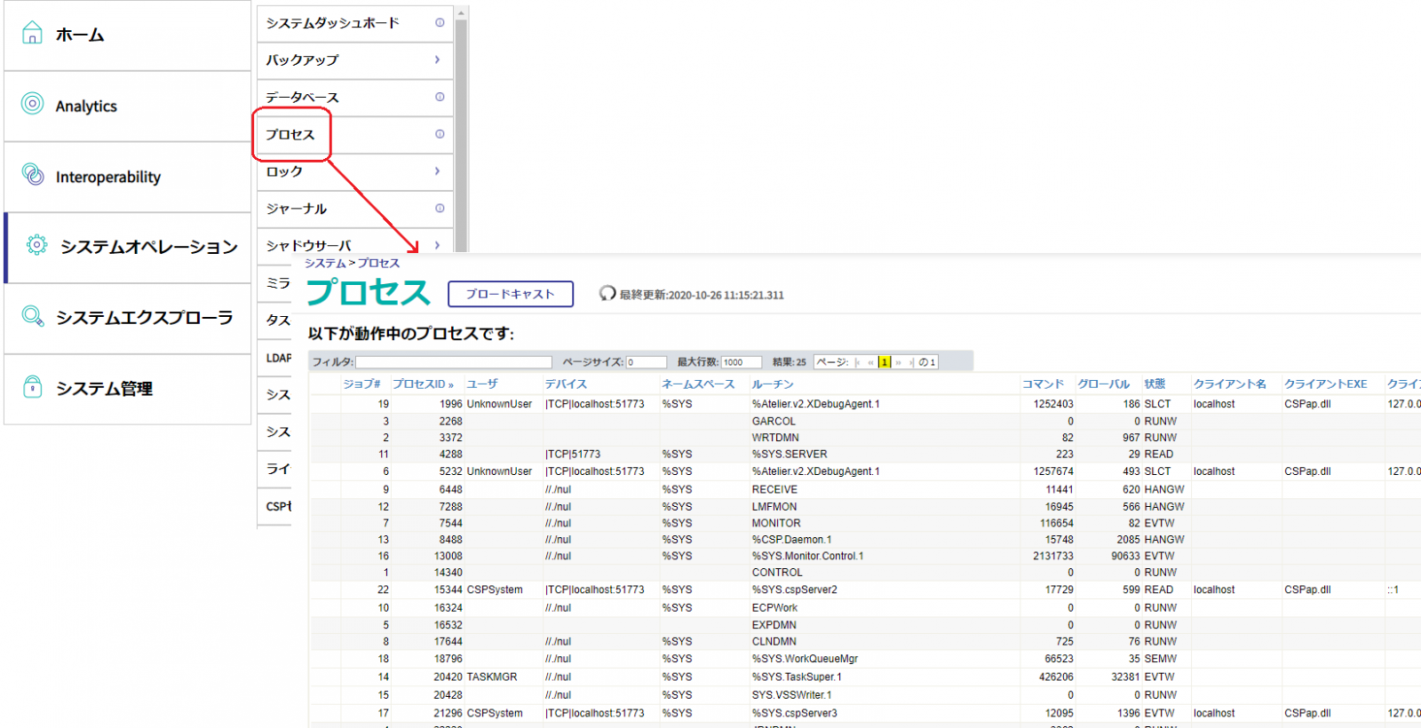Go to next page arrow in pager
The height and width of the screenshot is (728, 1421).
tap(899, 362)
